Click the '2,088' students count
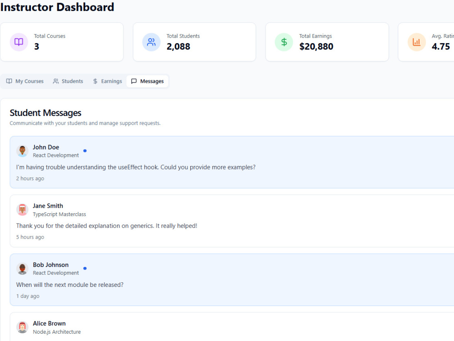The width and height of the screenshot is (454, 341). point(178,46)
